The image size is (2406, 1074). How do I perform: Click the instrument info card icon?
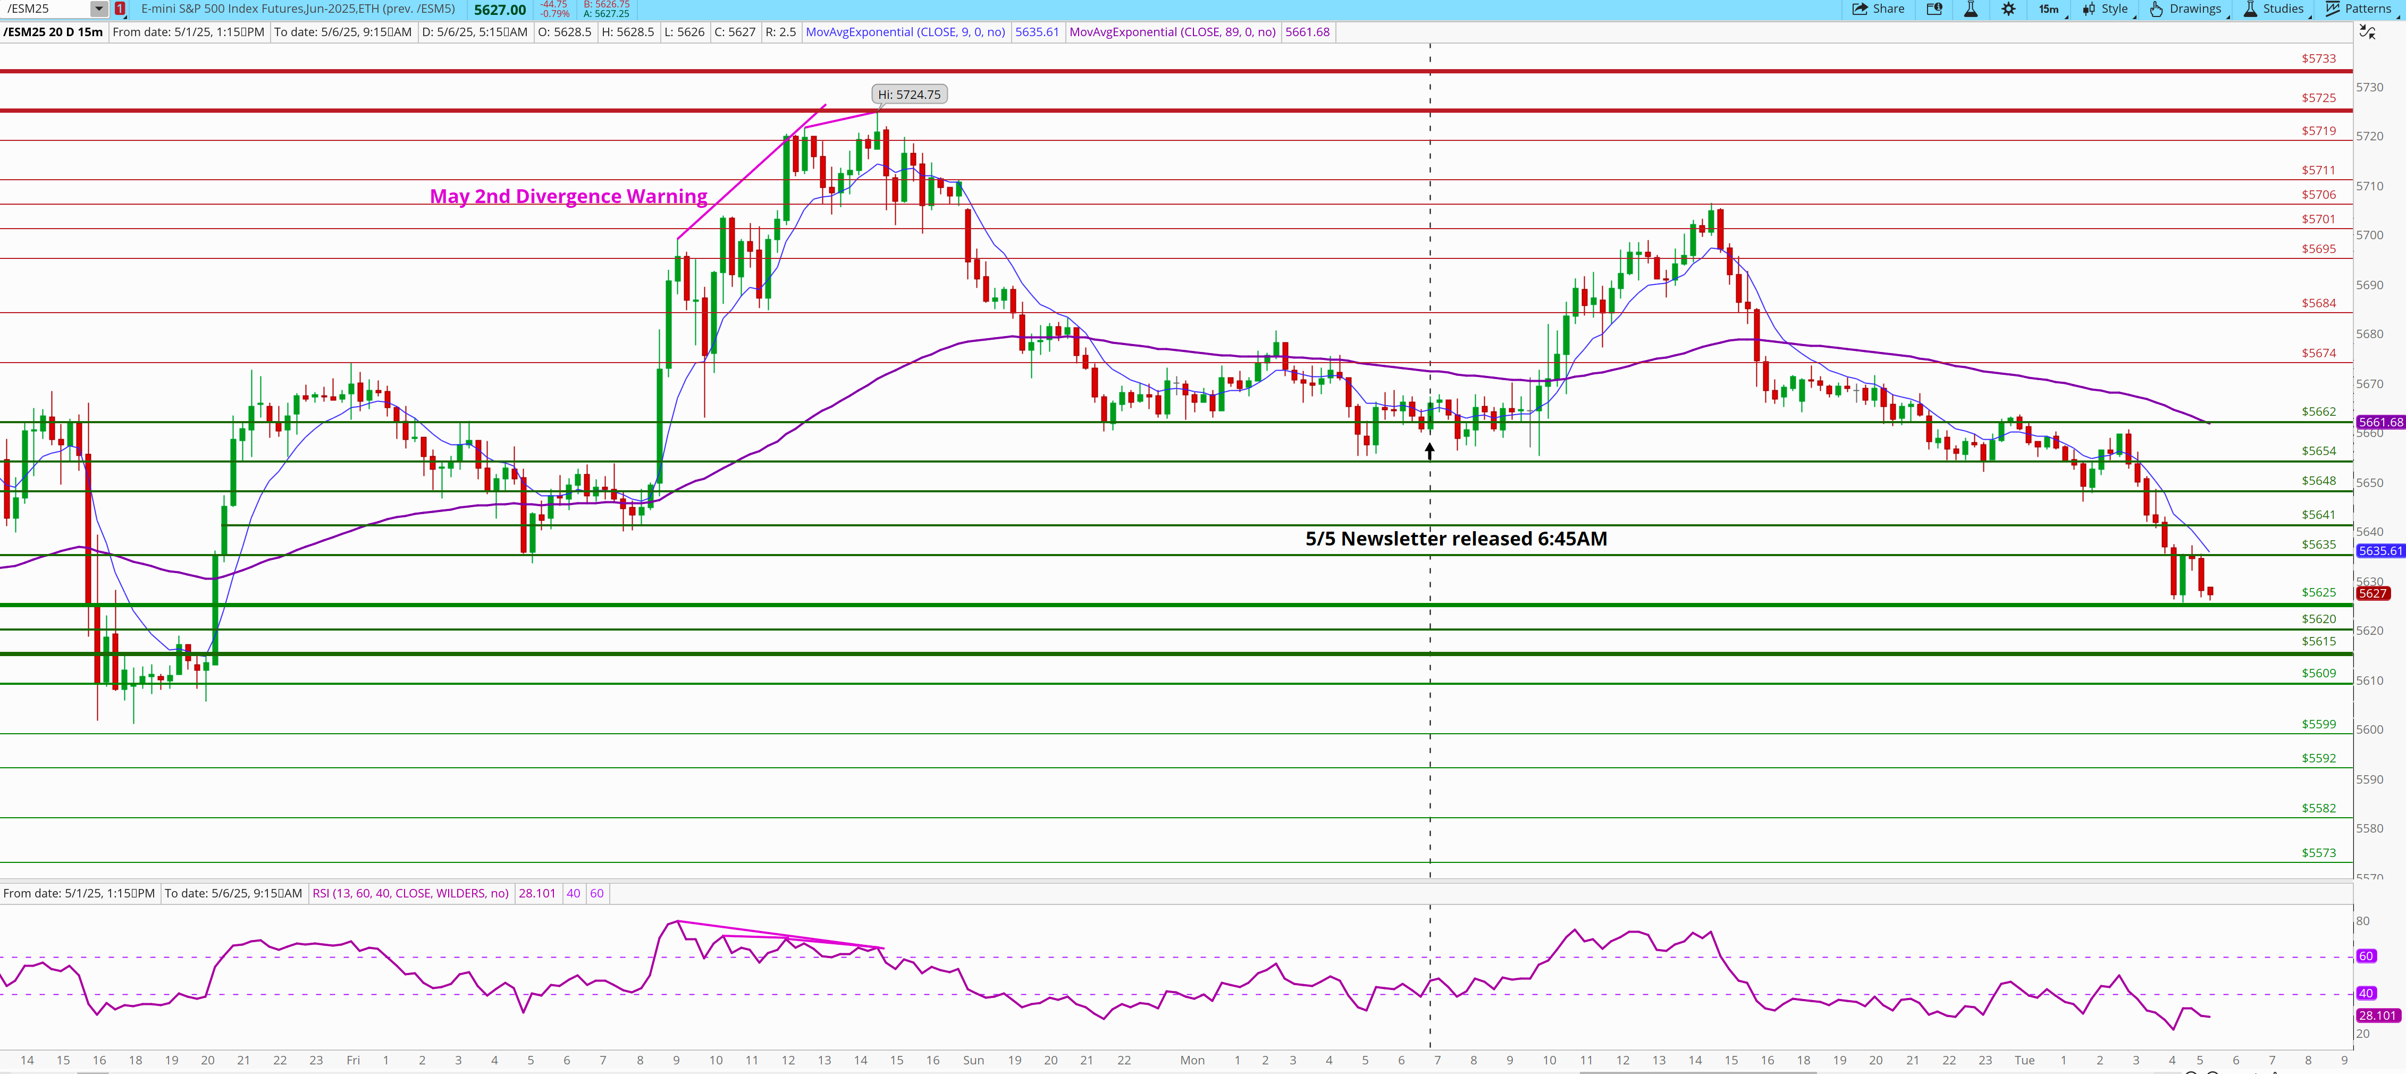pos(1934,10)
